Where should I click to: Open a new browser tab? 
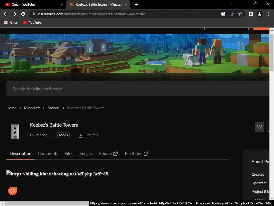point(136,5)
